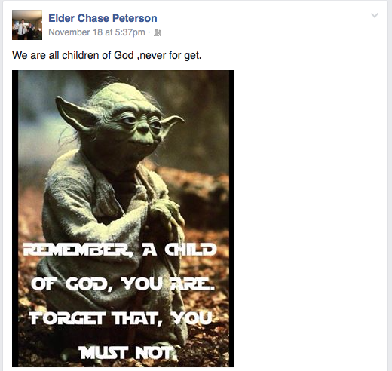The width and height of the screenshot is (392, 371).
Task: Click the 'MUST NOT' caption line
Action: 127,352
